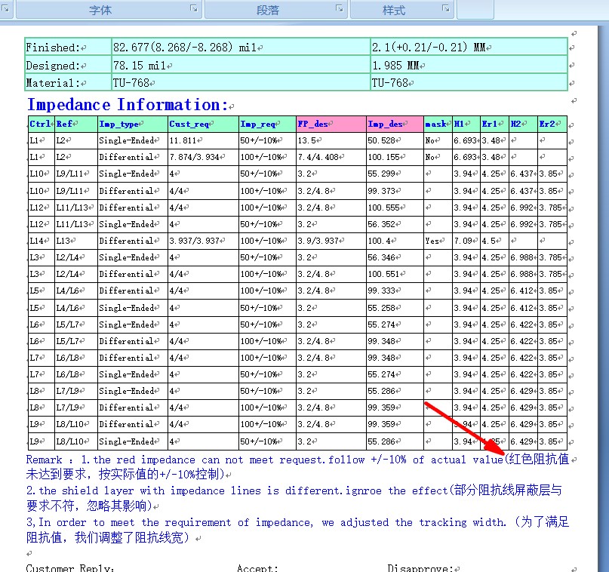Click the 'L13' Ref cell
The height and width of the screenshot is (572, 609).
click(x=76, y=241)
